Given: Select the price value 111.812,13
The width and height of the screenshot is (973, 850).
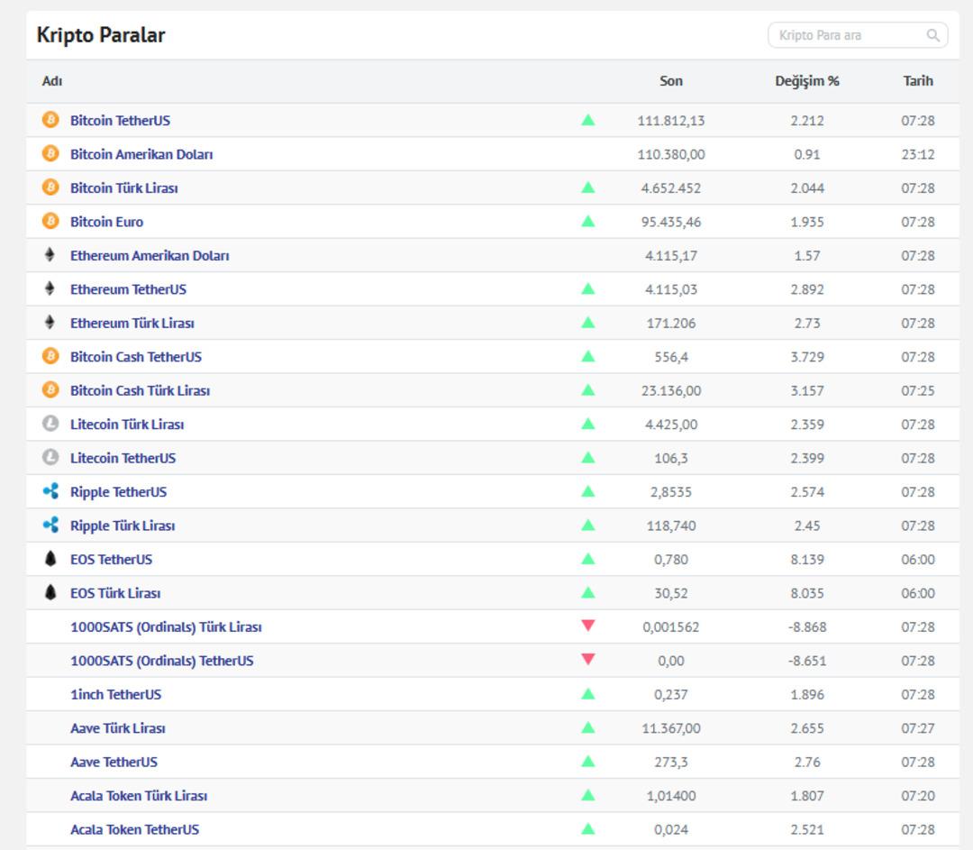Looking at the screenshot, I should point(671,121).
